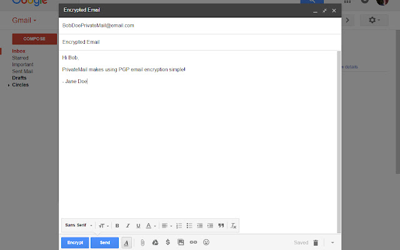The image size is (400, 250).
Task: Open the Drafts folder
Action: coord(19,77)
